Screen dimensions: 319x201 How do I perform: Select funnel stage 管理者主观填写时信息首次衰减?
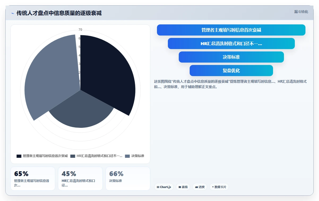tap(231, 30)
